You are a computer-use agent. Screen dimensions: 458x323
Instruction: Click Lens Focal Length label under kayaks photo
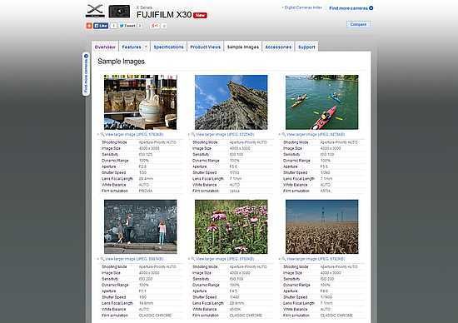[299, 178]
